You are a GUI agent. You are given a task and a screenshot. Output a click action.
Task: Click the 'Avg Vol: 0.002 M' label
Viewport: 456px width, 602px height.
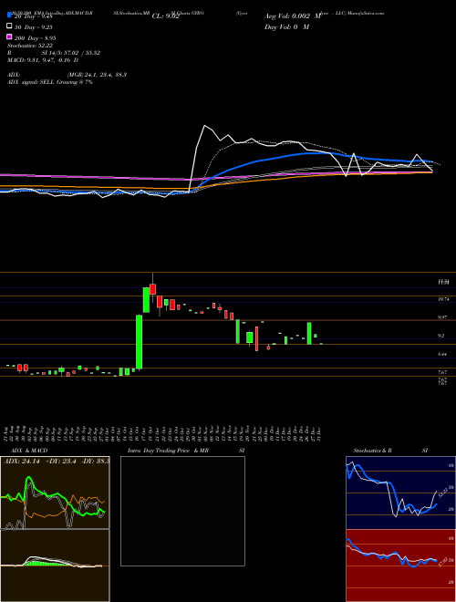293,16
